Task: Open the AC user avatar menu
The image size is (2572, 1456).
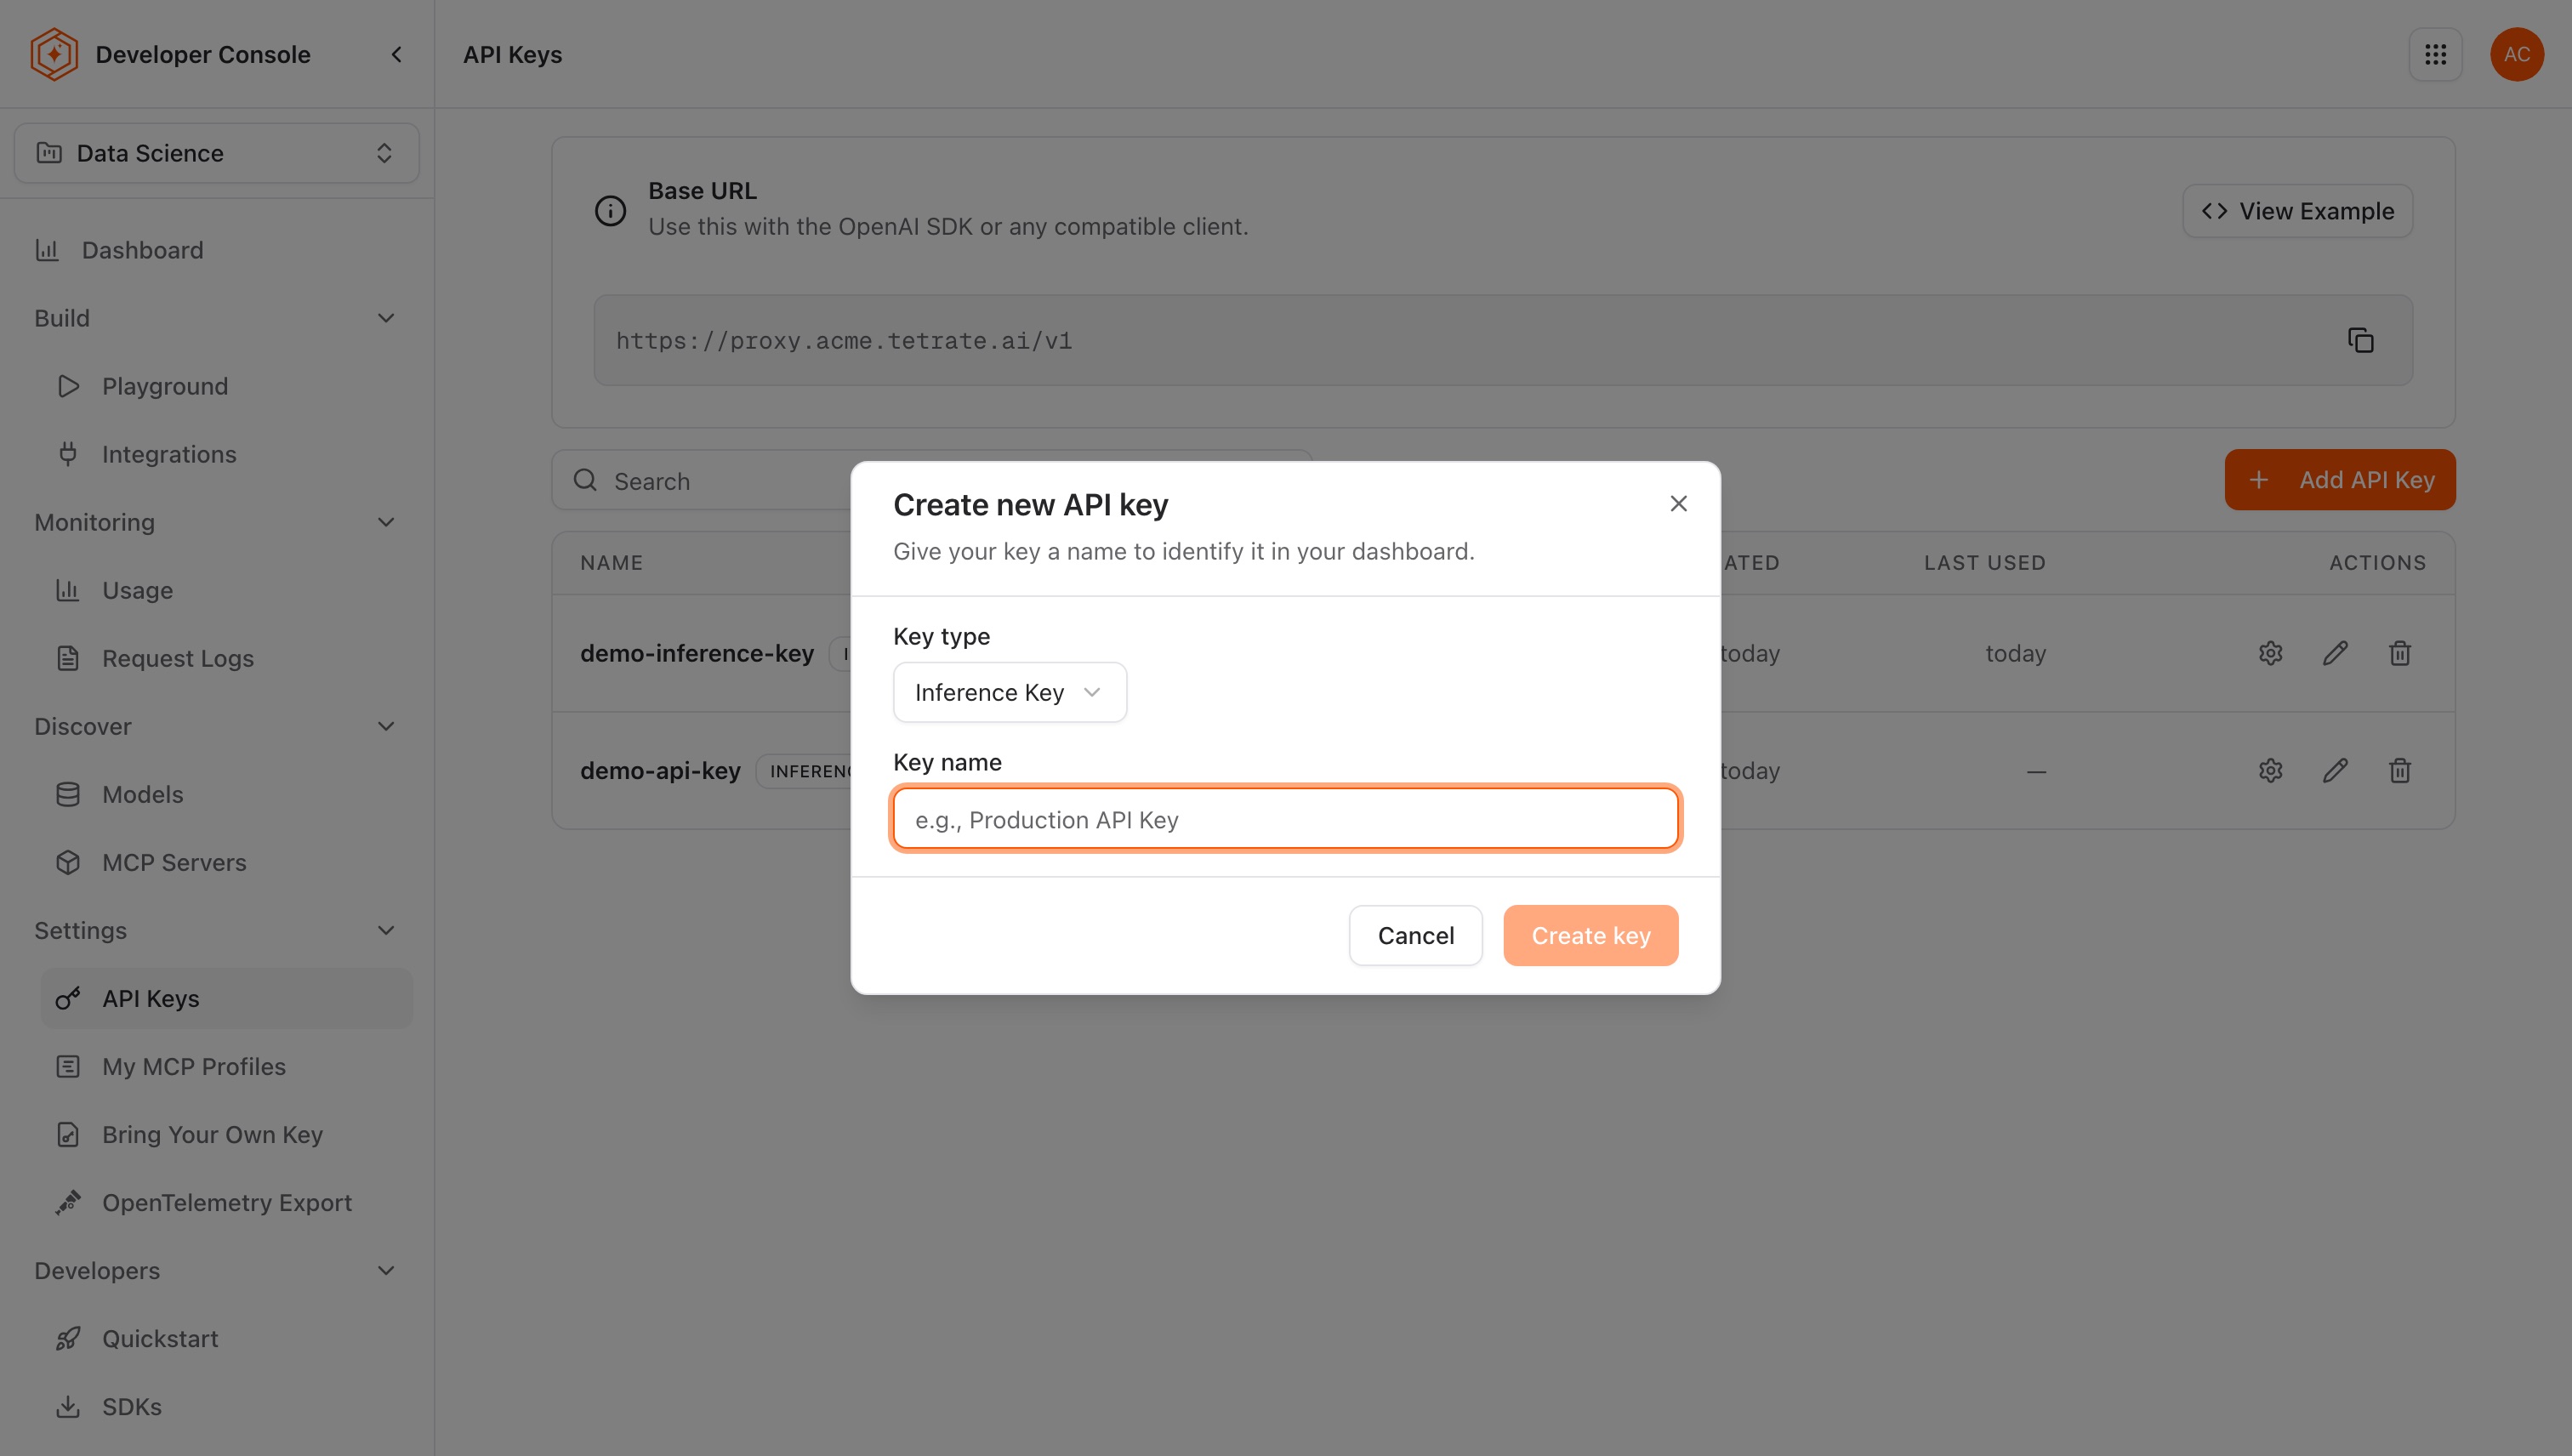Action: point(2516,54)
